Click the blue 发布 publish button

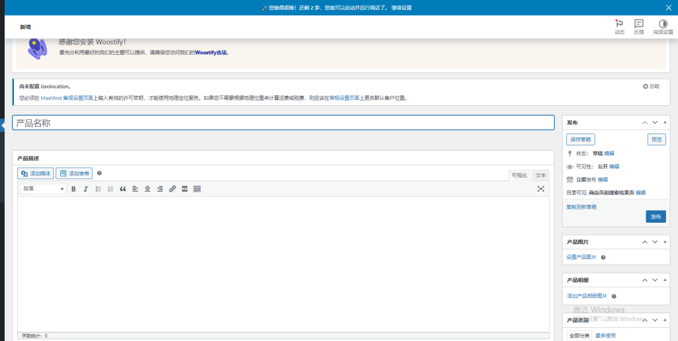pyautogui.click(x=655, y=217)
